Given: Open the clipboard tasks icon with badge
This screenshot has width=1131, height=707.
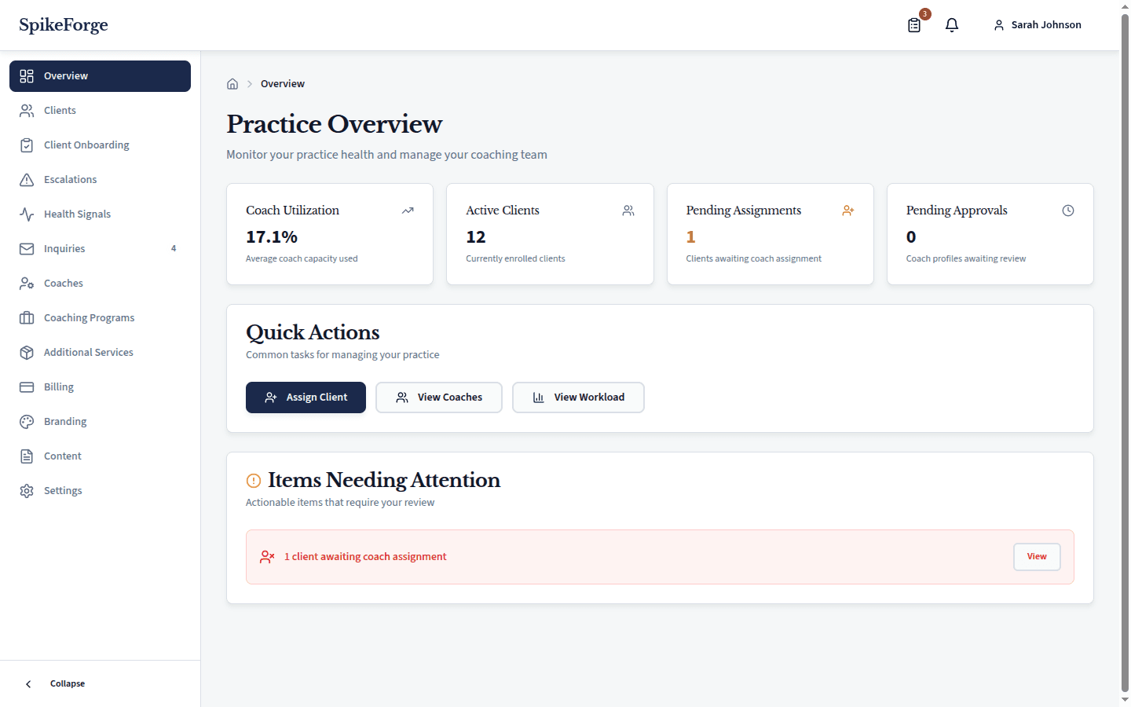Looking at the screenshot, I should click(x=913, y=25).
